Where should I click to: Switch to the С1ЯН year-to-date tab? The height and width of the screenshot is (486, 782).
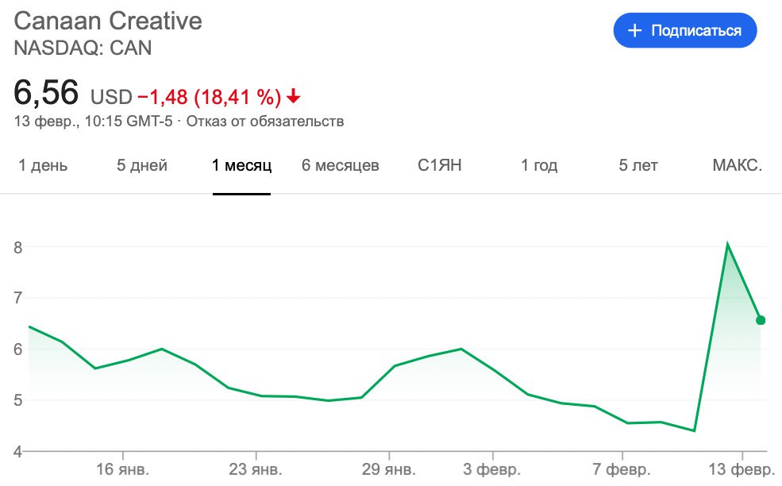tap(440, 165)
